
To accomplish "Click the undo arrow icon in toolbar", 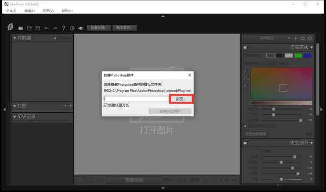I will coord(46,28).
